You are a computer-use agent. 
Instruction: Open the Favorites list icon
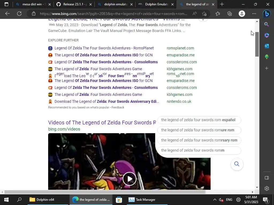coord(218,14)
